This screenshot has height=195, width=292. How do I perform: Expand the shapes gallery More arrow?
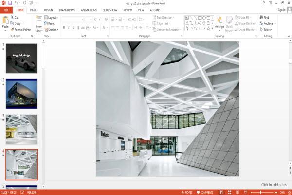tap(213, 29)
